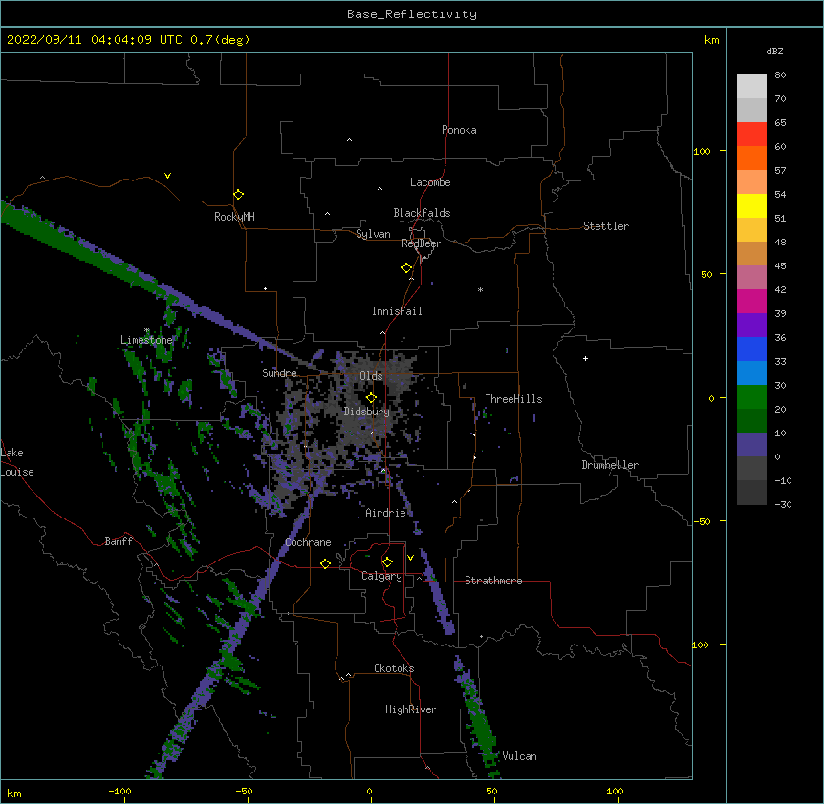Select the Didsbury label
The width and height of the screenshot is (824, 804).
pos(366,412)
